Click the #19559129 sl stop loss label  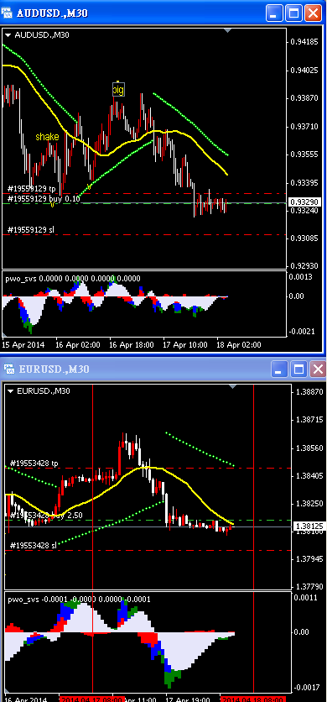[x=31, y=230]
